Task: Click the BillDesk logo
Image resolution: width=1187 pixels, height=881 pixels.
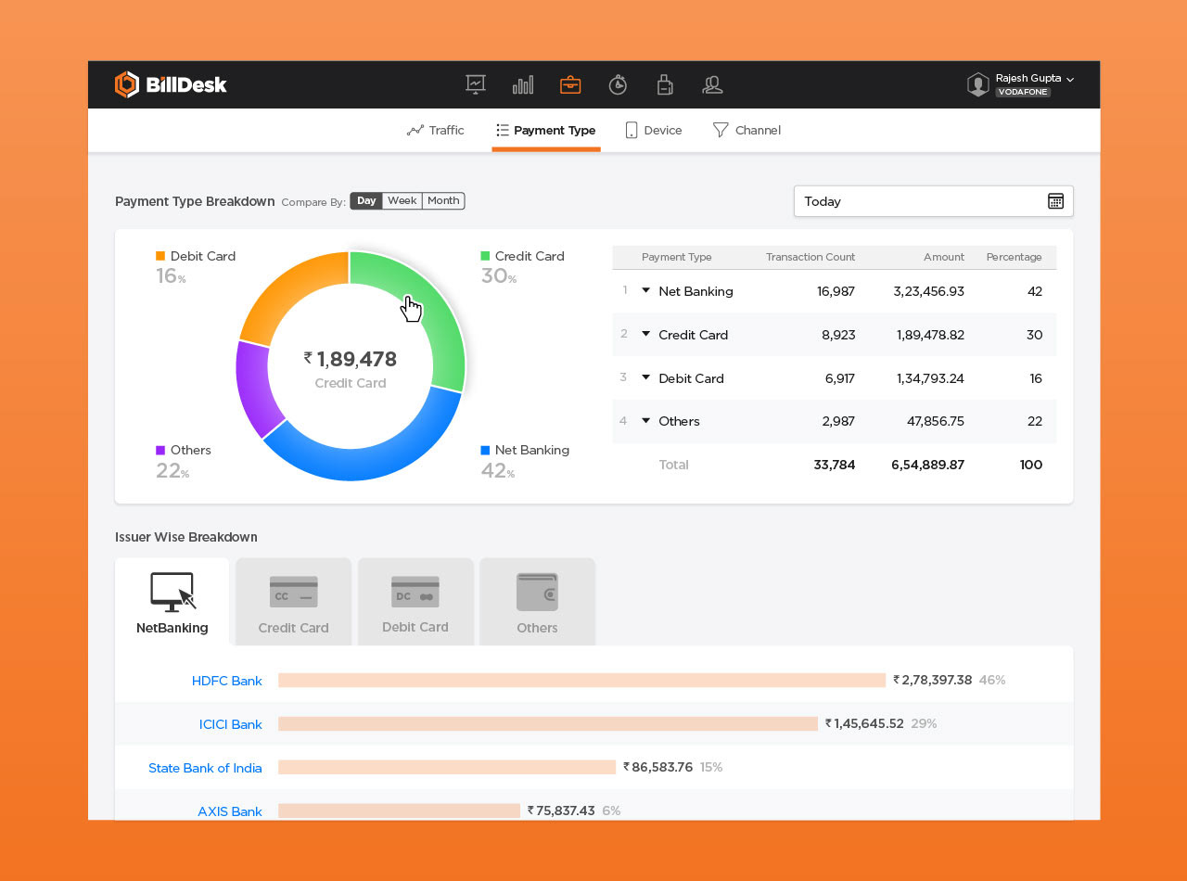Action: tap(171, 85)
